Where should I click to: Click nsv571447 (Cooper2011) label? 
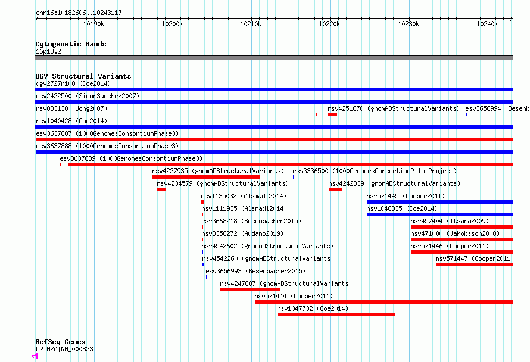(475, 258)
